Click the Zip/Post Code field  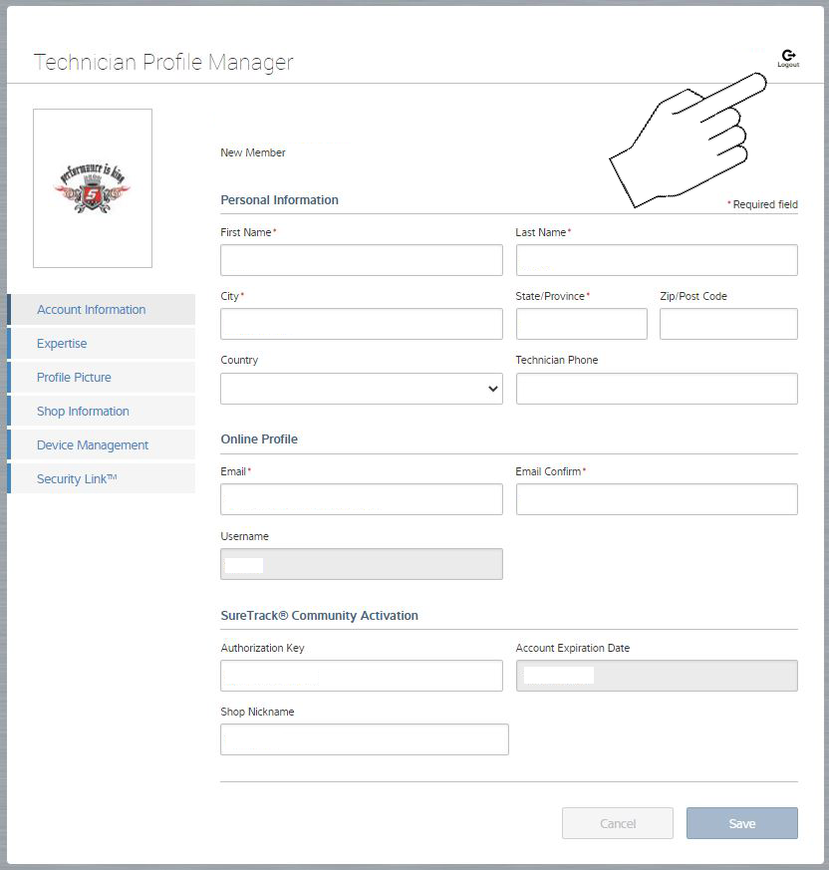pos(728,324)
